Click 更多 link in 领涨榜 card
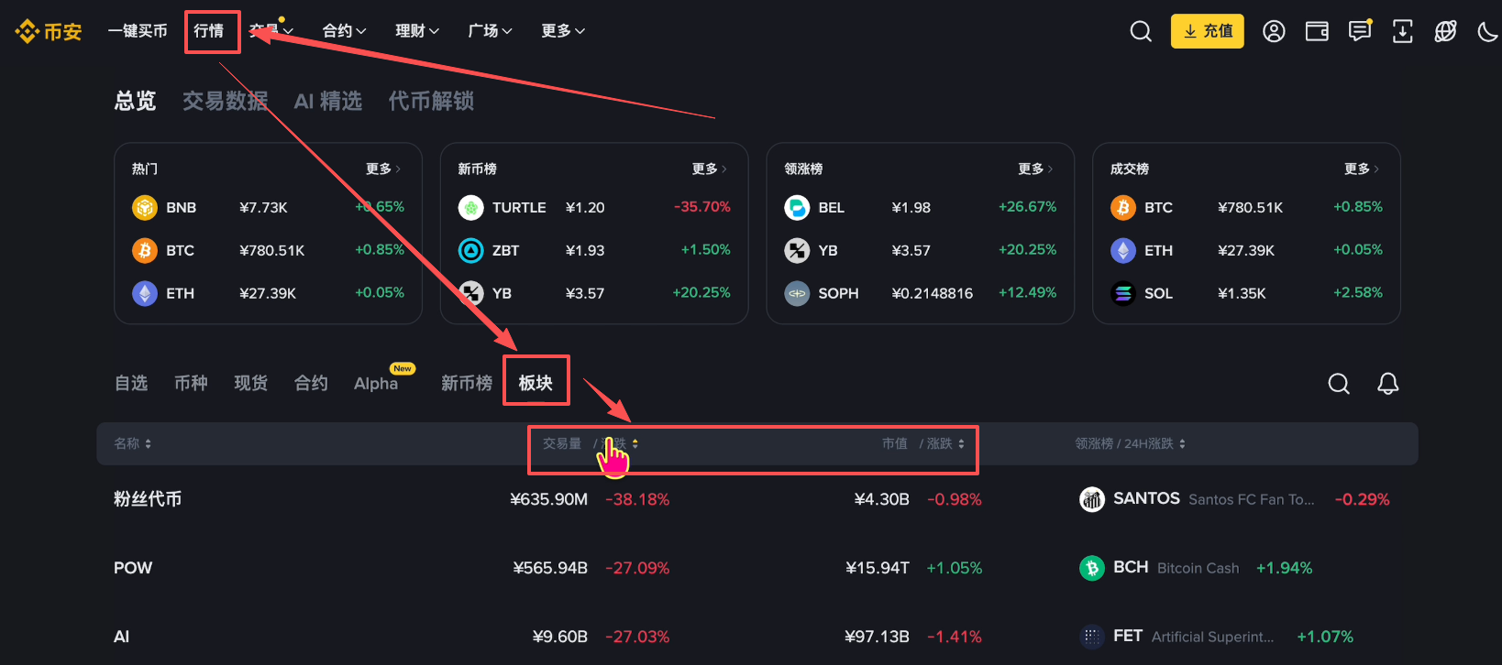 coord(1035,169)
